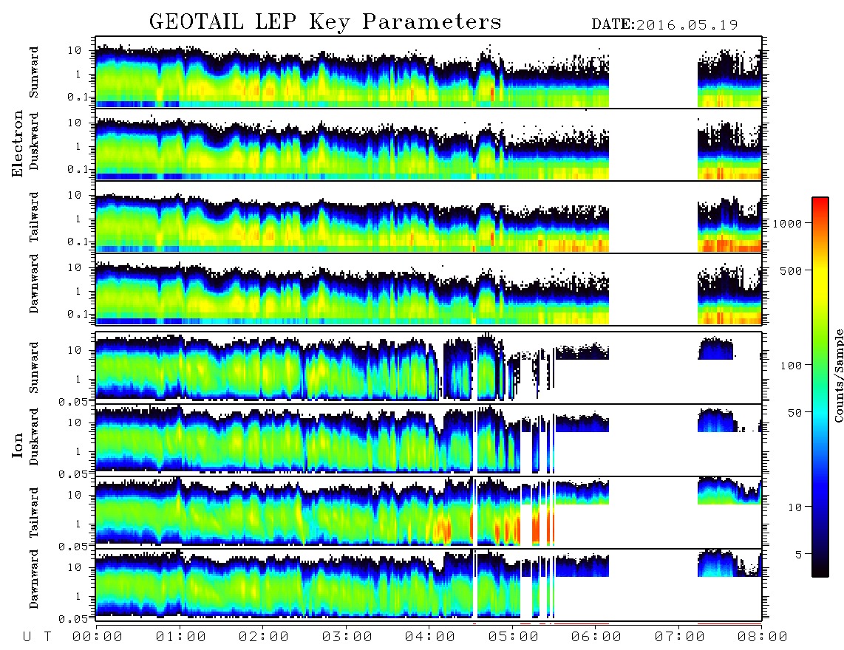The image size is (844, 650).
Task: Open the Ion Tailward spectrogram panel
Action: pos(429,513)
